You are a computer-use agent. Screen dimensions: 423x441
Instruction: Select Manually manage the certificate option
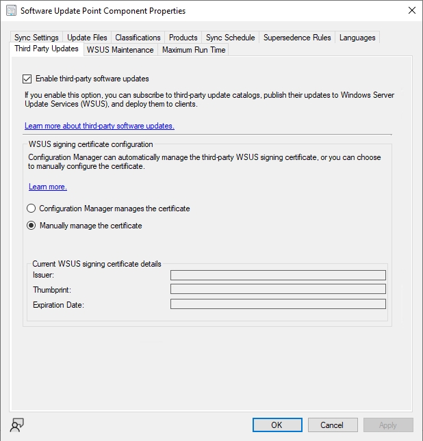[x=31, y=226]
